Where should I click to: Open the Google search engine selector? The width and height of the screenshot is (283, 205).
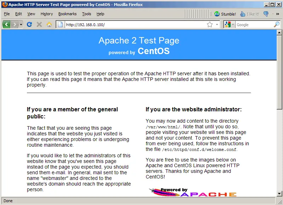229,24
